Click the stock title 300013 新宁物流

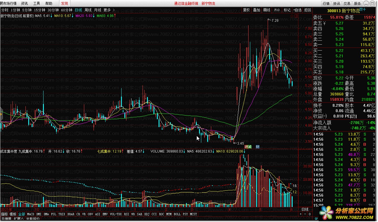[343, 11]
